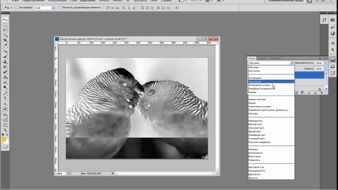Image resolution: width=338 pixels, height=190 pixels.
Task: Open the layers panel options menu
Action: point(326,59)
